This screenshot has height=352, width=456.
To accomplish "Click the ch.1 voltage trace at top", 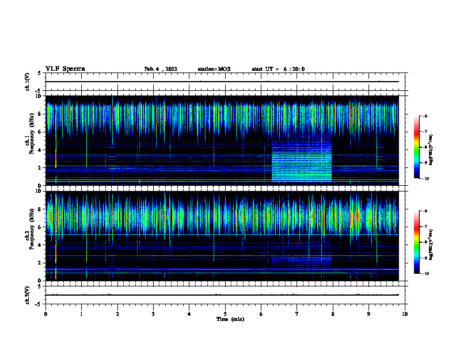I will (x=222, y=82).
